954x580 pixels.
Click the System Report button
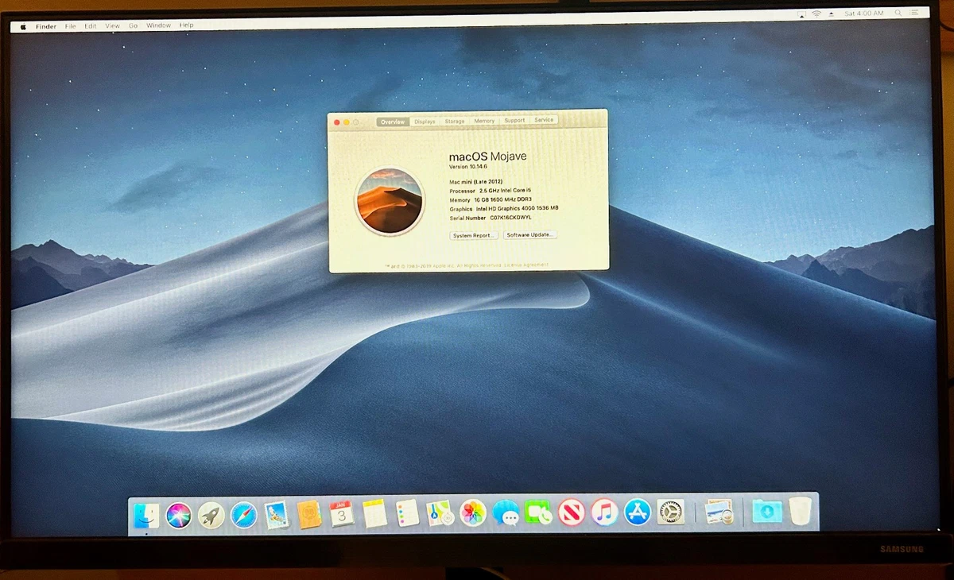[x=474, y=235]
